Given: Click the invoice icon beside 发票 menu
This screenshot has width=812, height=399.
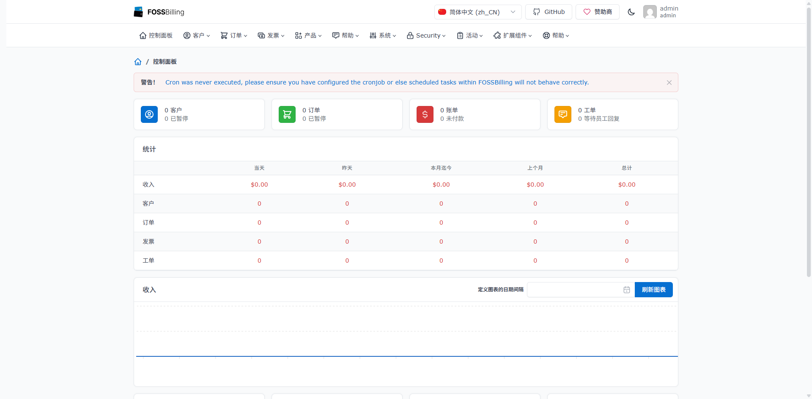Looking at the screenshot, I should click(x=261, y=35).
